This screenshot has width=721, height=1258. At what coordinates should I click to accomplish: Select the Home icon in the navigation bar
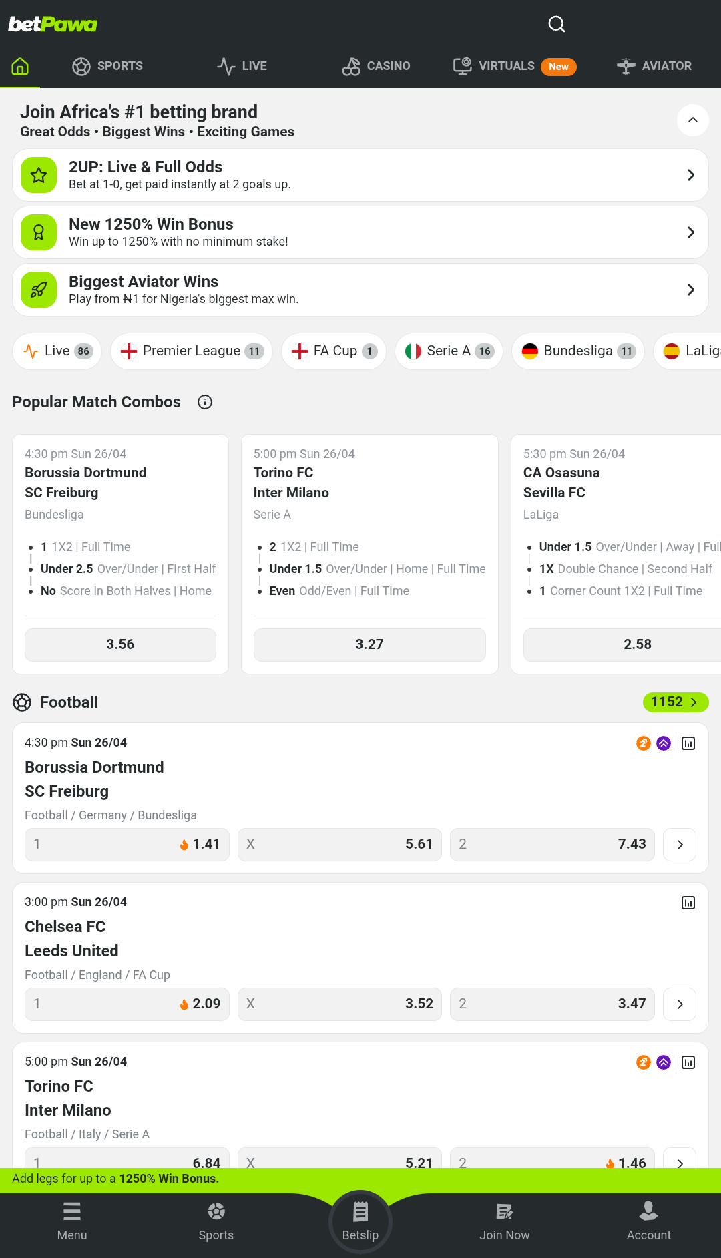tap(20, 66)
